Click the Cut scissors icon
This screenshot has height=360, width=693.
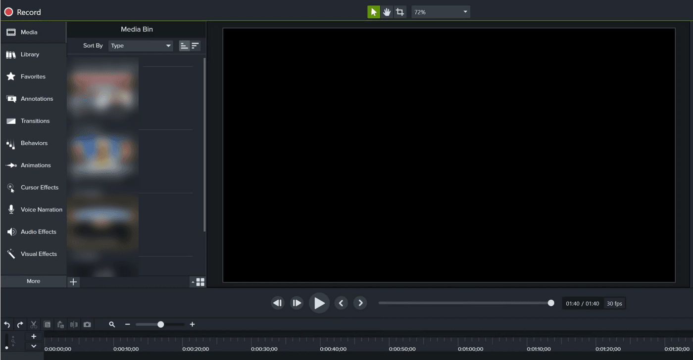pos(34,324)
